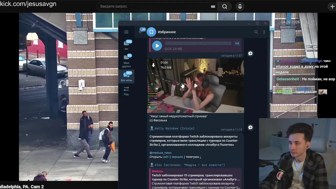The height and width of the screenshot is (189, 336).
Task: Open the Meduza link preview card
Action: (x=196, y=178)
